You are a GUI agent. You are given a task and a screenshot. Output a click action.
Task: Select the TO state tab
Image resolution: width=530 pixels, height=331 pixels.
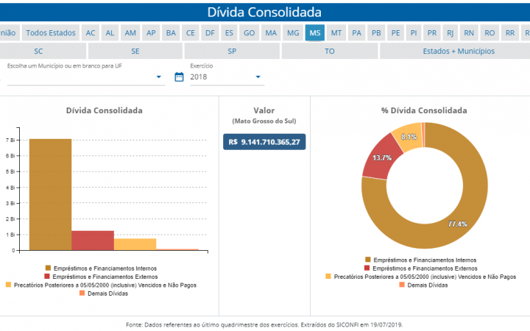pos(329,51)
